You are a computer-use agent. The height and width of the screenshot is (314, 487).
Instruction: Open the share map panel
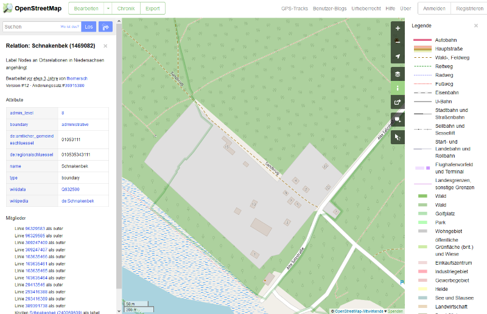click(398, 102)
